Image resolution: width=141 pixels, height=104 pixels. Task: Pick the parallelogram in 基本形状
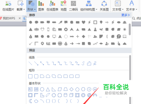(x=60, y=89)
